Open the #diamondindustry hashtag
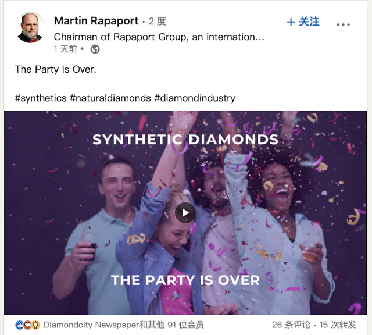 (195, 98)
